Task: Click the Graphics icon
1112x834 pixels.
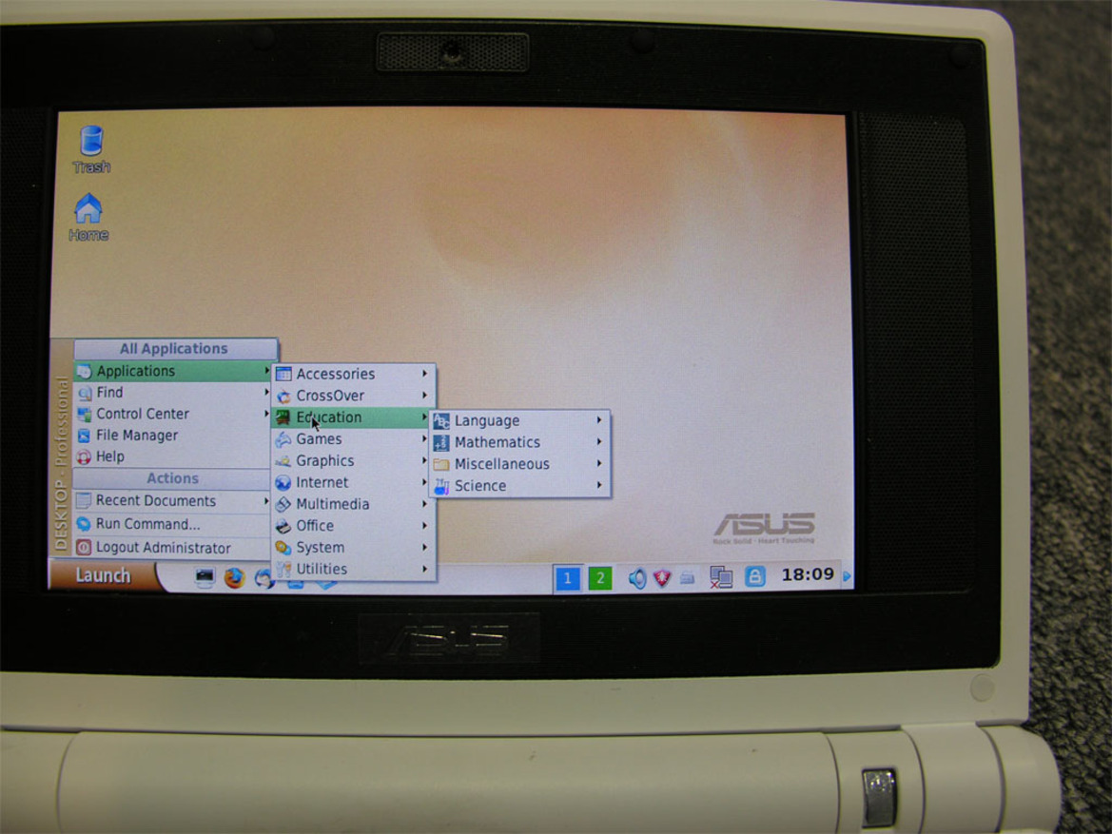Action: click(x=283, y=461)
